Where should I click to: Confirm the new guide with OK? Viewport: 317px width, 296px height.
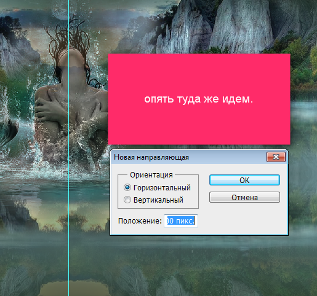pyautogui.click(x=244, y=180)
